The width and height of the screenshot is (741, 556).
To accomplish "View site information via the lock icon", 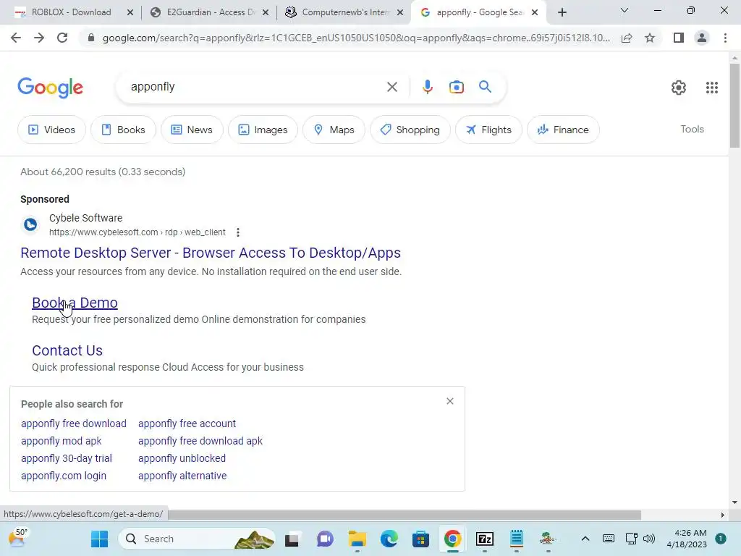I will [x=91, y=38].
